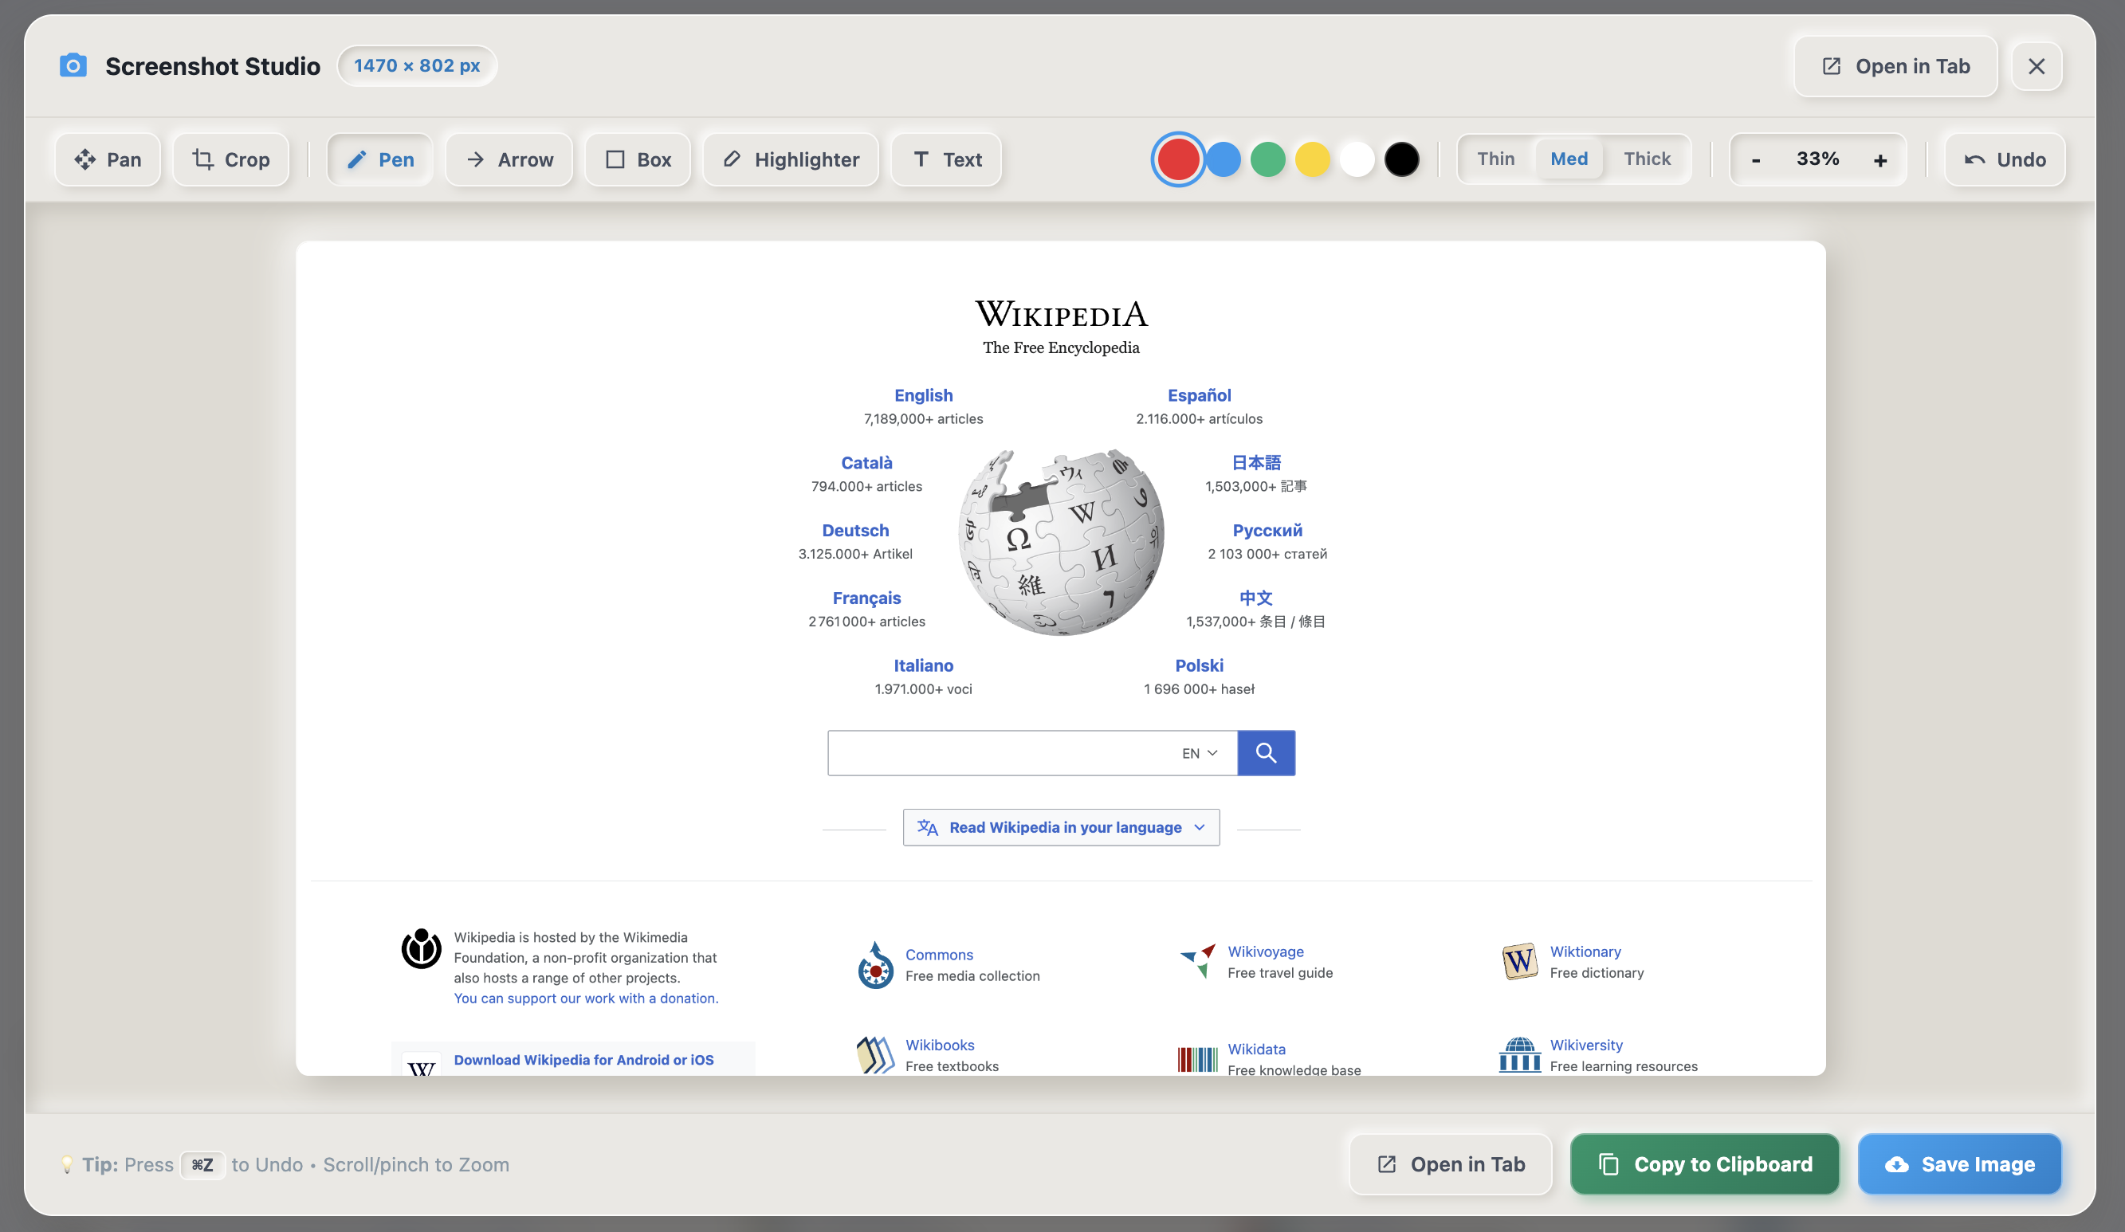Open the EN search language dropdown
This screenshot has height=1232, width=2125.
click(x=1199, y=753)
